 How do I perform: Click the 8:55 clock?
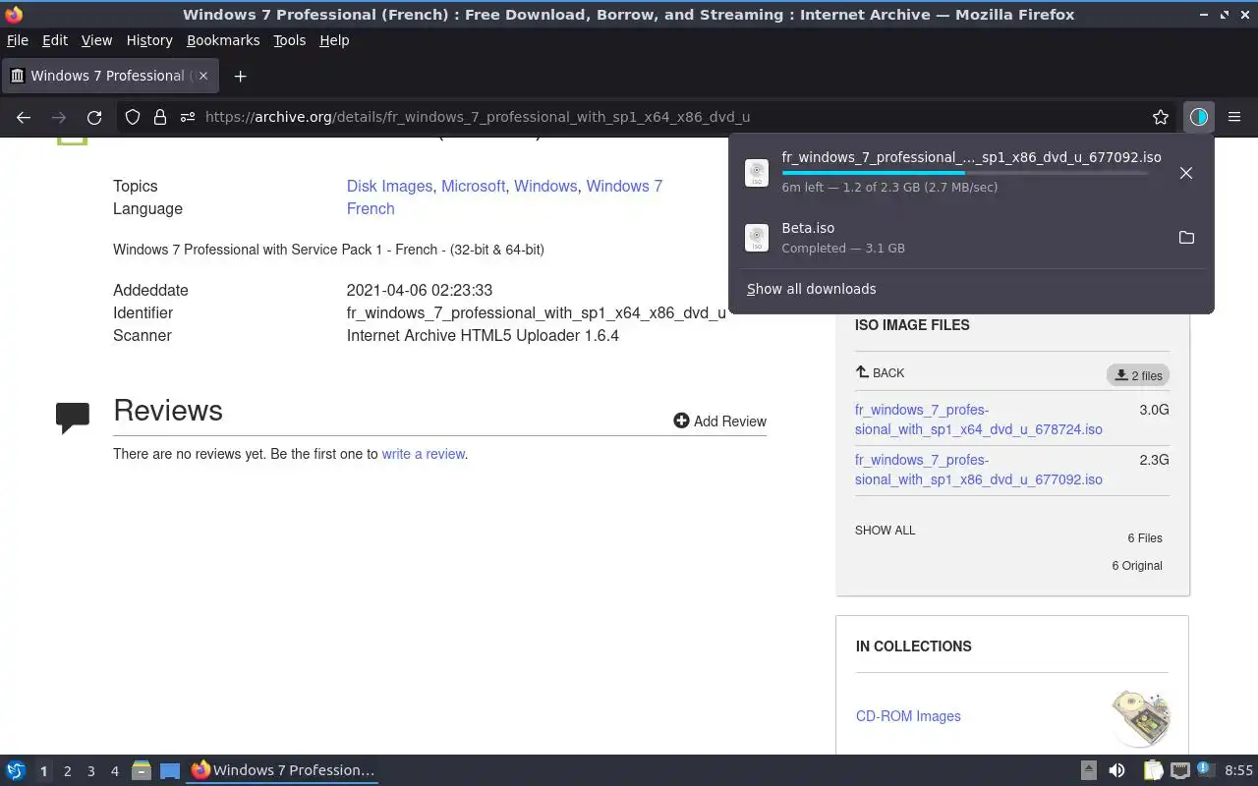coord(1238,770)
